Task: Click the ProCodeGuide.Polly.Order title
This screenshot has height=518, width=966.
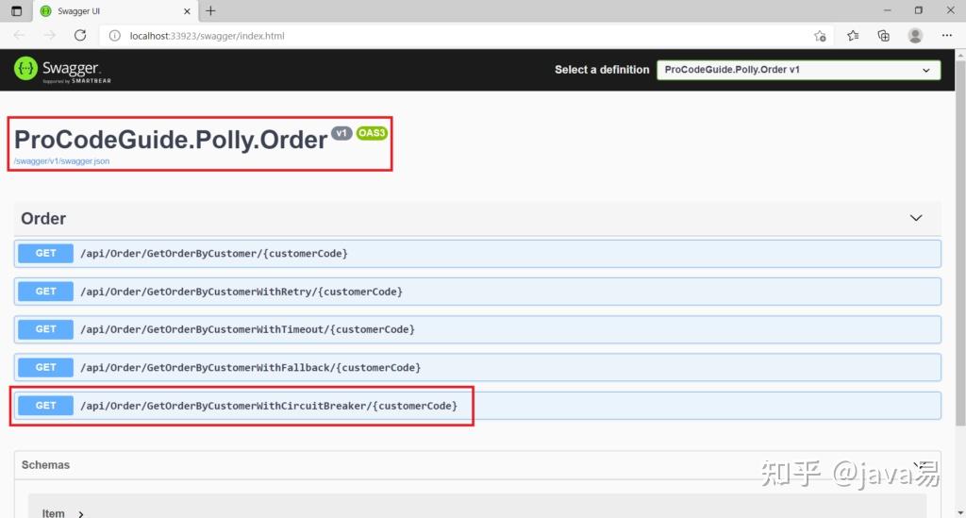Action: click(171, 140)
